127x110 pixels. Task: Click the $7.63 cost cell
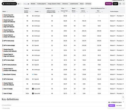pyautogui.click(x=65, y=31)
